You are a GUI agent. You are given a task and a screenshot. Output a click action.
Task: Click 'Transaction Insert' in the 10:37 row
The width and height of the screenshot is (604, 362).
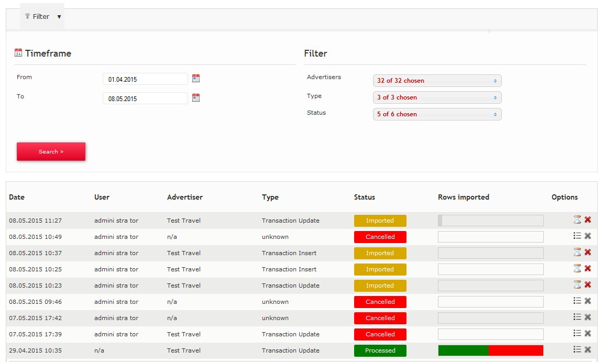289,253
